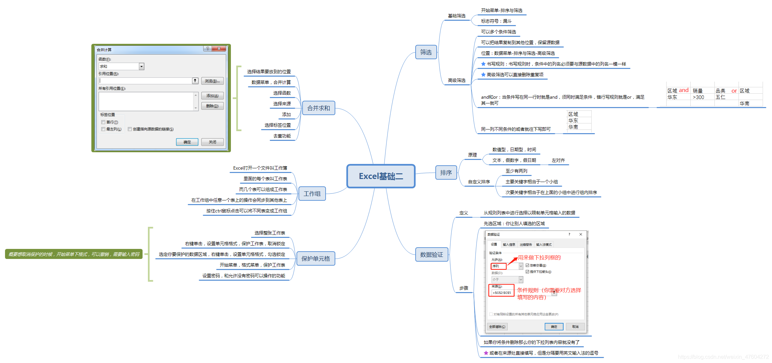
Task: Enable the 首行 checkbox
Action: click(103, 122)
